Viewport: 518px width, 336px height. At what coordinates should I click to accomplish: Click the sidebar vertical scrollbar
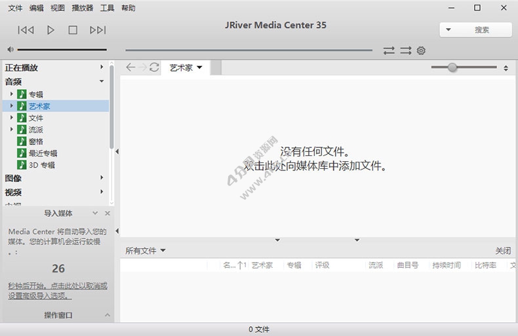pos(111,107)
